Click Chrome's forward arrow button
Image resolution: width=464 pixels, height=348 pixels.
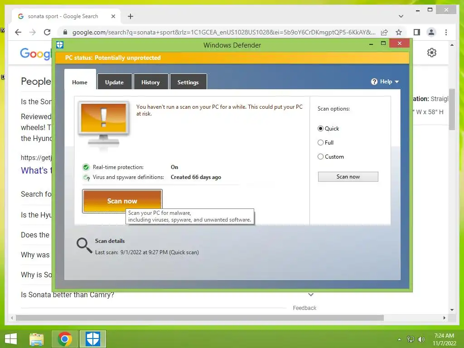coord(33,32)
